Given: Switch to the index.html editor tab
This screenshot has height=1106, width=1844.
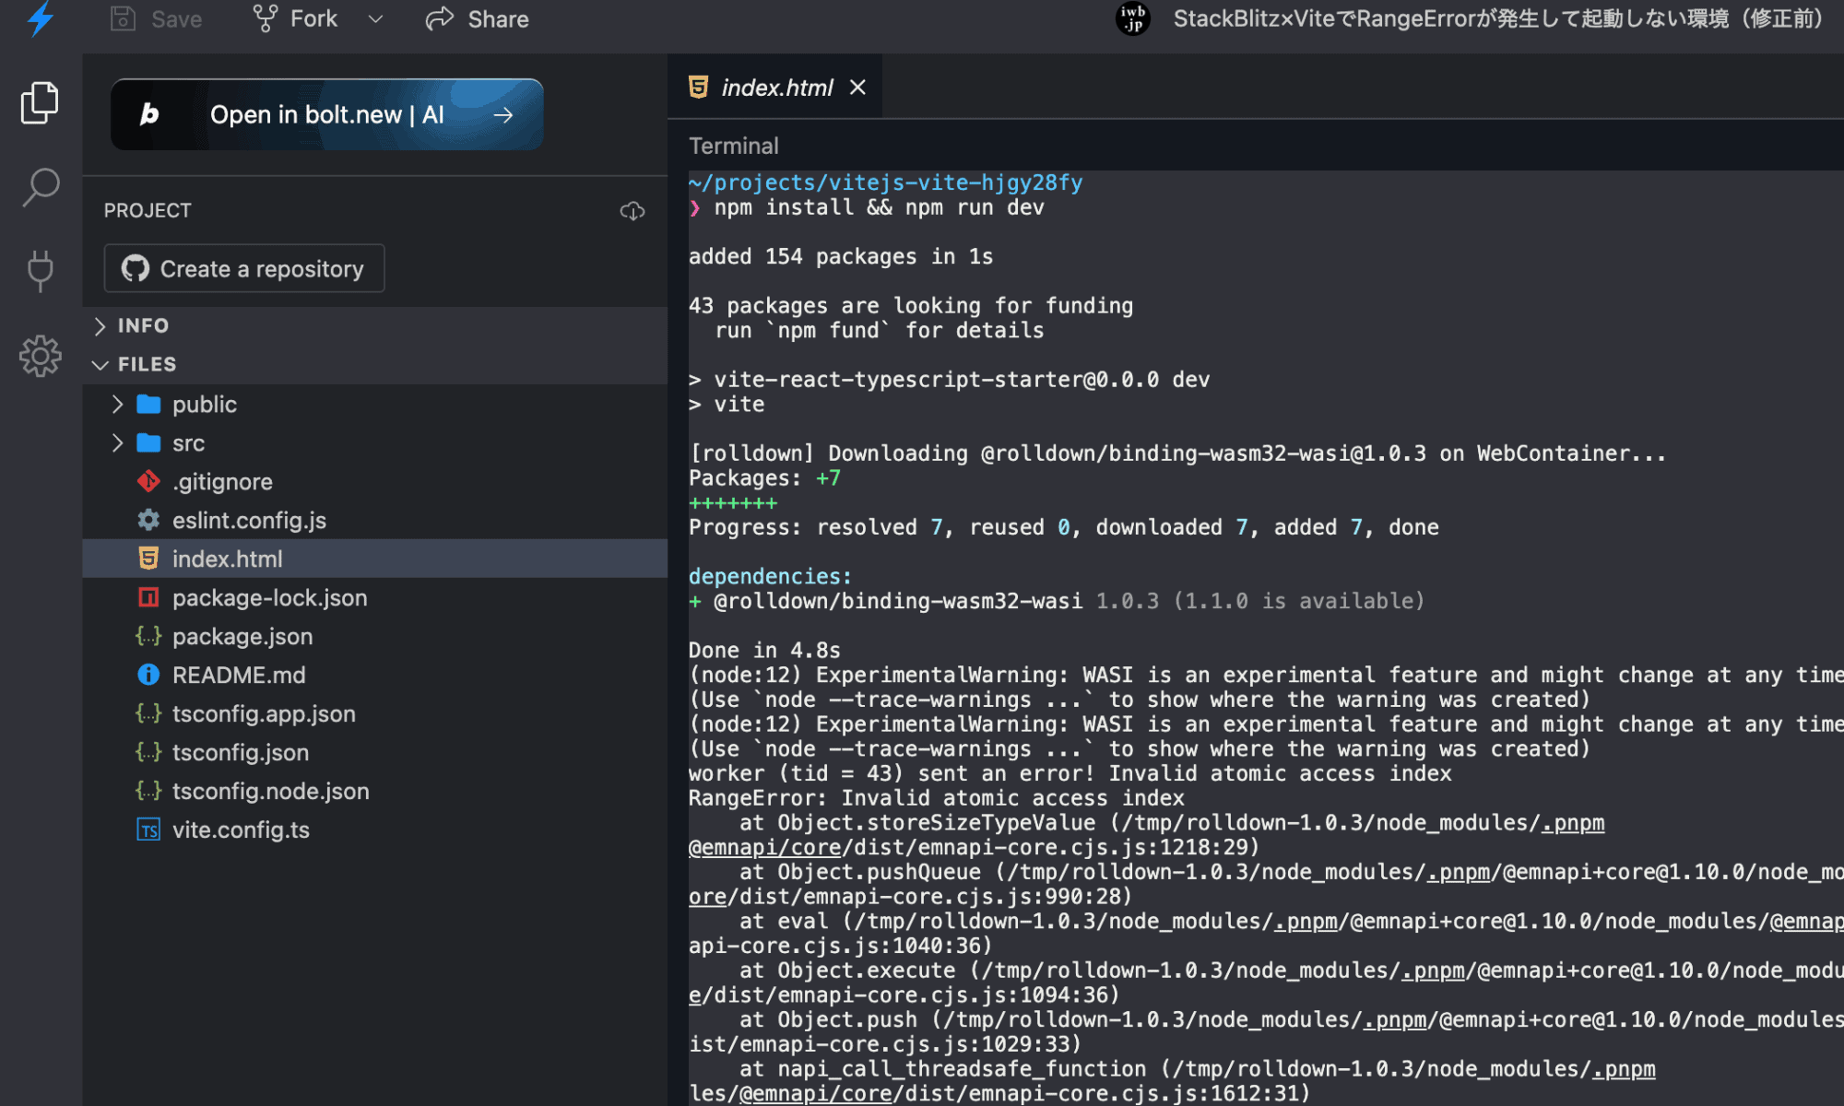Looking at the screenshot, I should click(775, 88).
